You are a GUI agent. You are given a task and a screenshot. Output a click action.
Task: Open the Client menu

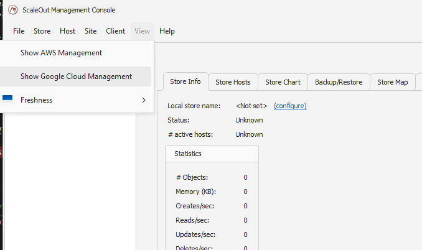[115, 31]
